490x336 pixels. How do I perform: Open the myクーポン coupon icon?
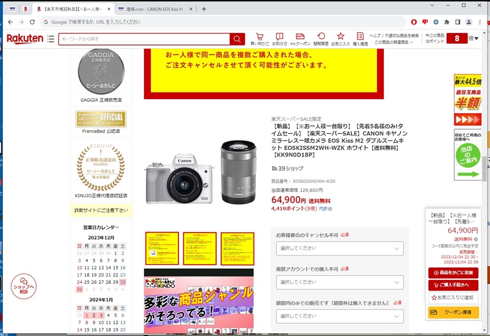click(x=300, y=39)
